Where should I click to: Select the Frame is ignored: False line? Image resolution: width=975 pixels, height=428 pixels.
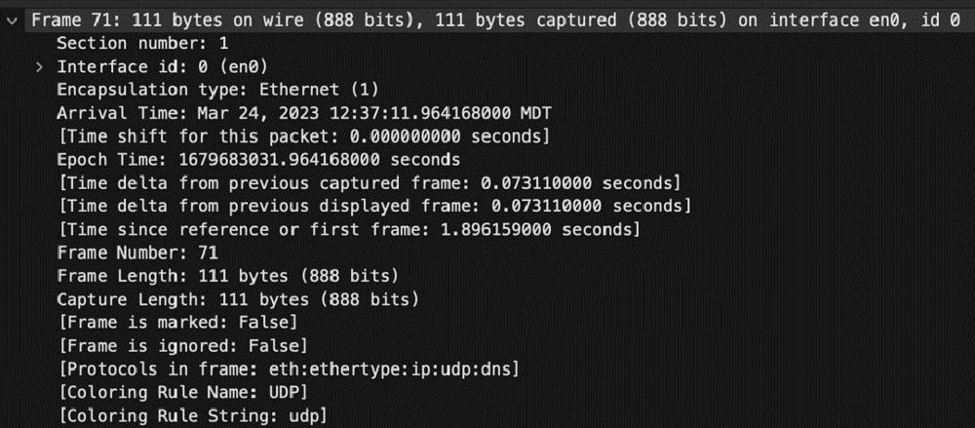pos(182,344)
